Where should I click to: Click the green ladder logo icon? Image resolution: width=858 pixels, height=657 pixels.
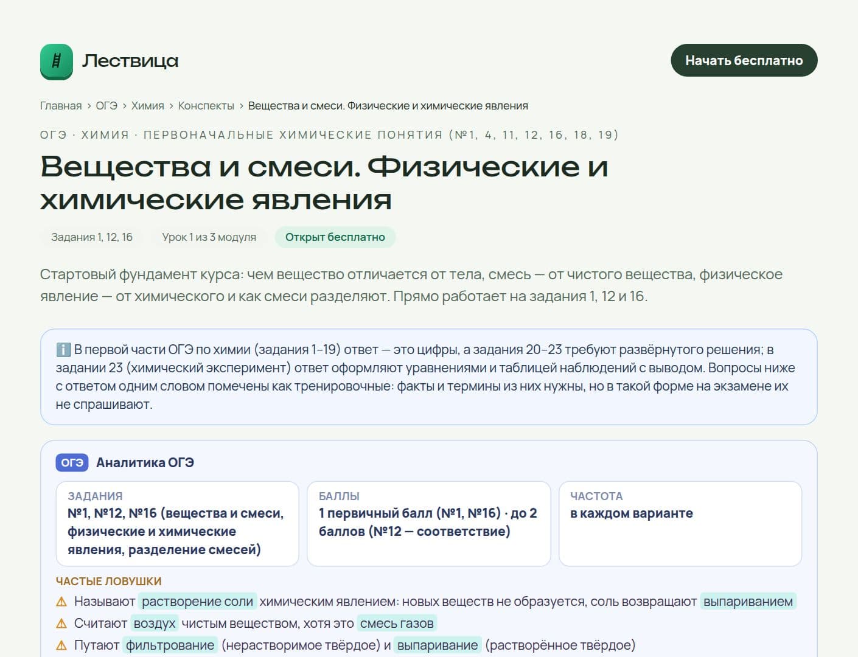point(57,61)
